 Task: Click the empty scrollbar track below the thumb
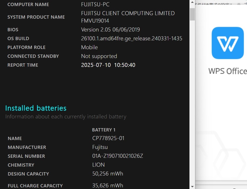click(192, 102)
